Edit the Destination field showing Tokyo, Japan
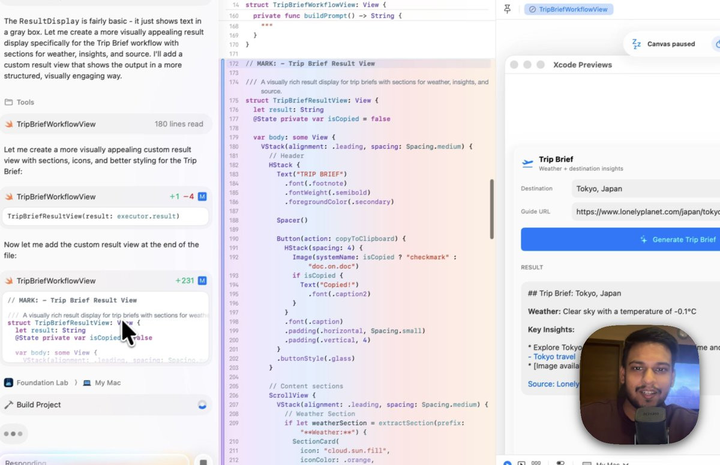 point(646,189)
